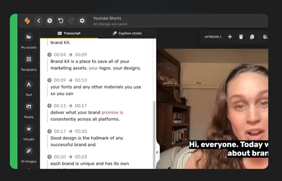
Task: Click the highlighted word 'your' in transcript
Action: tap(93, 68)
